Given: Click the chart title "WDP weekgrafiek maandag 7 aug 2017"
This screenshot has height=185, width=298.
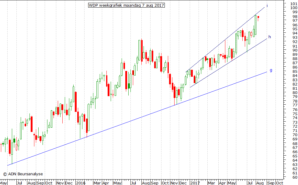Looking at the screenshot, I should 126,5.
